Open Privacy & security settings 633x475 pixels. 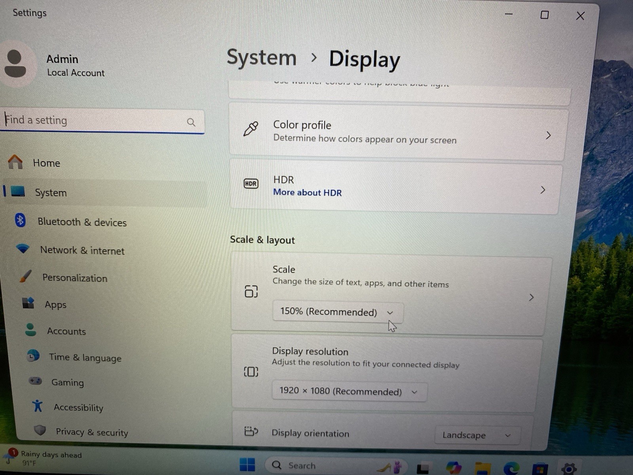[92, 432]
